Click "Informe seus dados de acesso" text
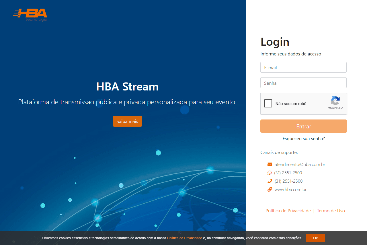 [291, 54]
